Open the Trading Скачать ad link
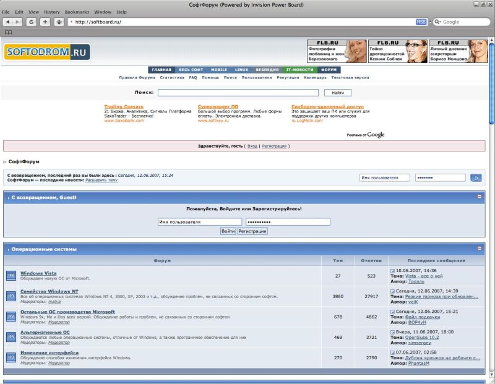 point(124,106)
